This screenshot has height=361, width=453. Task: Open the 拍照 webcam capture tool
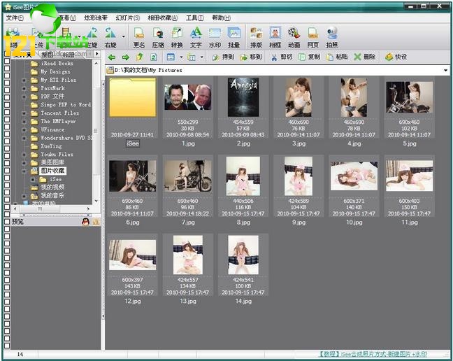[331, 36]
